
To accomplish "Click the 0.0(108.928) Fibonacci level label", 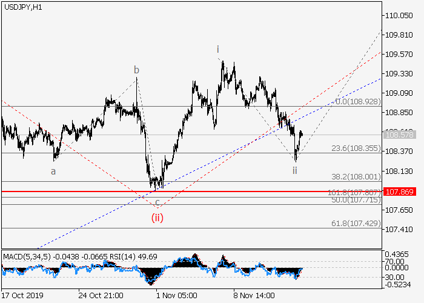I will coord(356,101).
